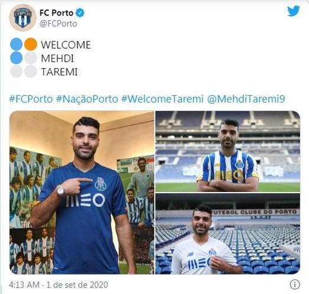Click the first white circle beside TAREMI

tap(16, 71)
